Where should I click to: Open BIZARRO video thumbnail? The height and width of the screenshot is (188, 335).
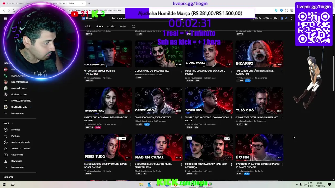(259, 54)
